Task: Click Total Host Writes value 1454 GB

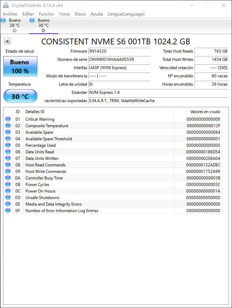Action: [212, 59]
